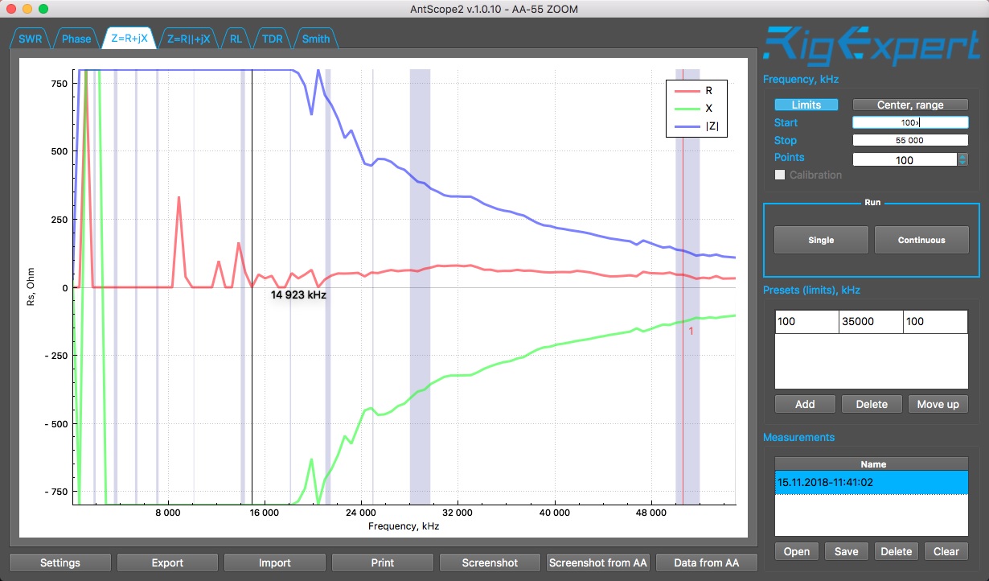The height and width of the screenshot is (581, 989).
Task: Open the TDR tab
Action: pyautogui.click(x=273, y=39)
